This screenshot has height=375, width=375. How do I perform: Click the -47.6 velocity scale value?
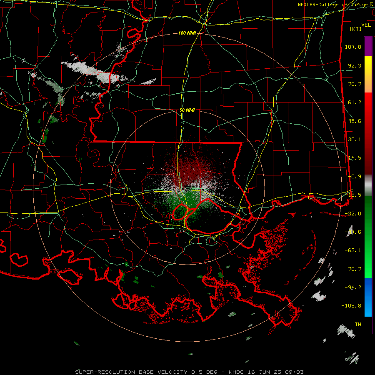point(353,232)
